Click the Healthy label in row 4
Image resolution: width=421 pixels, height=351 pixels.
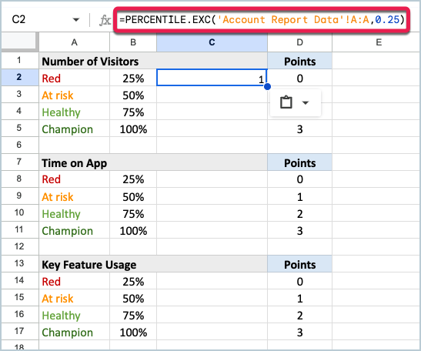point(62,112)
